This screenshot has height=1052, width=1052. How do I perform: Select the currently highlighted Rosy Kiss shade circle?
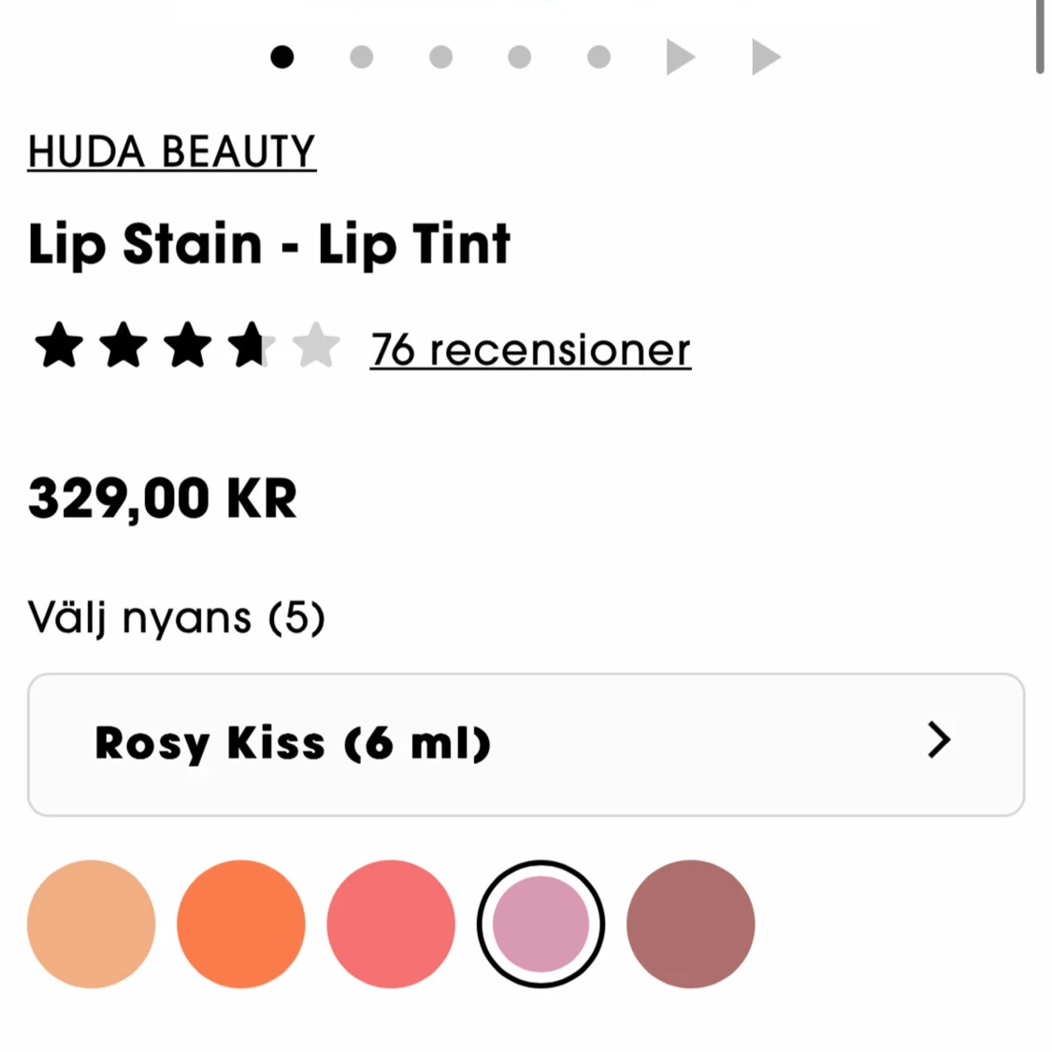coord(540,923)
